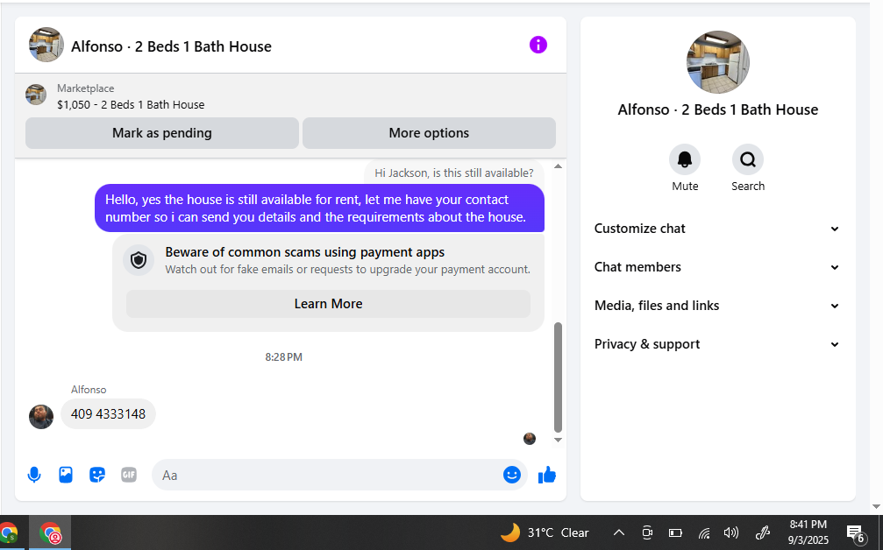Screen dimensions: 883x550
Task: Expand Chat members section
Action: tap(717, 267)
